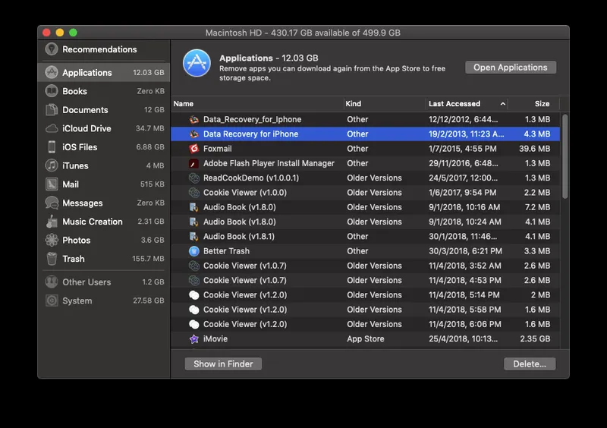
Task: Select Recommendations in the sidebar
Action: click(99, 49)
